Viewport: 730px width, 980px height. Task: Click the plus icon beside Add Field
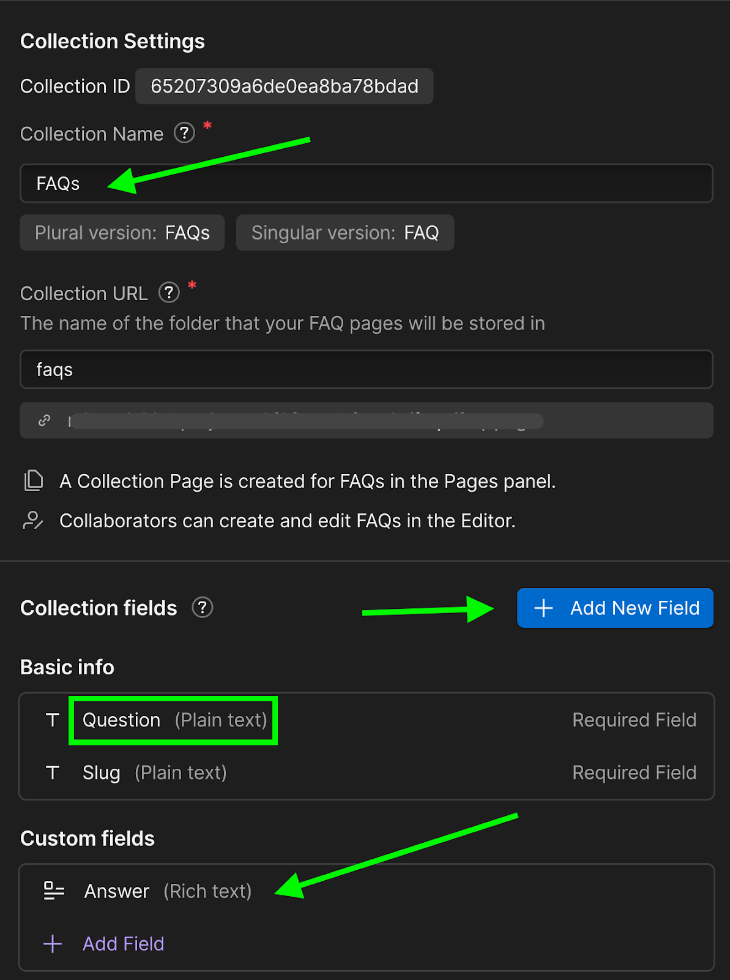pos(53,944)
